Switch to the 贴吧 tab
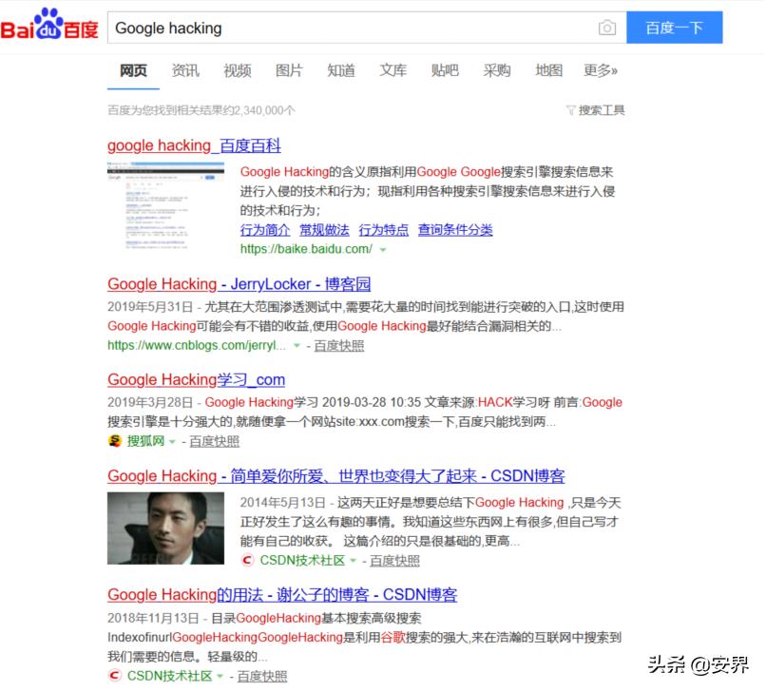Image resolution: width=766 pixels, height=691 pixels. click(445, 70)
